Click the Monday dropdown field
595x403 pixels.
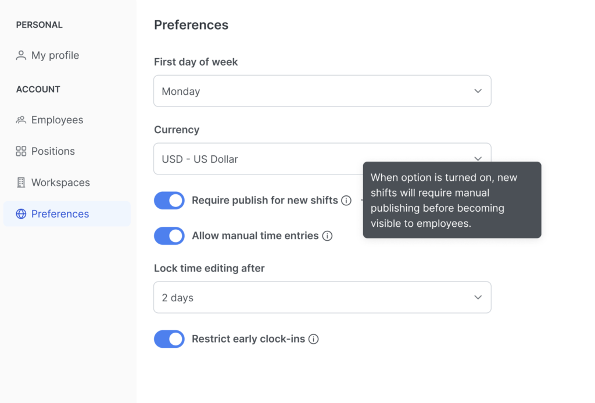[322, 91]
